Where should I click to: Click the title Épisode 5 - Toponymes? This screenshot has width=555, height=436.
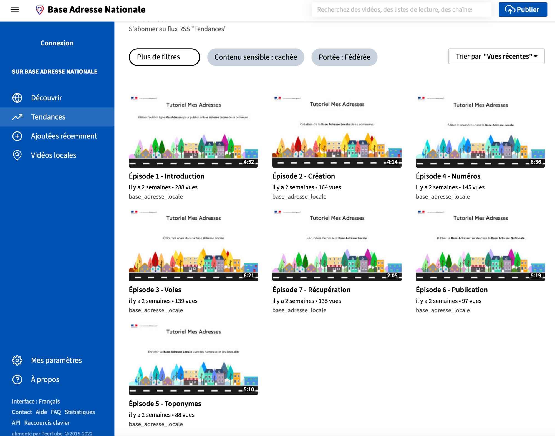[x=165, y=404]
